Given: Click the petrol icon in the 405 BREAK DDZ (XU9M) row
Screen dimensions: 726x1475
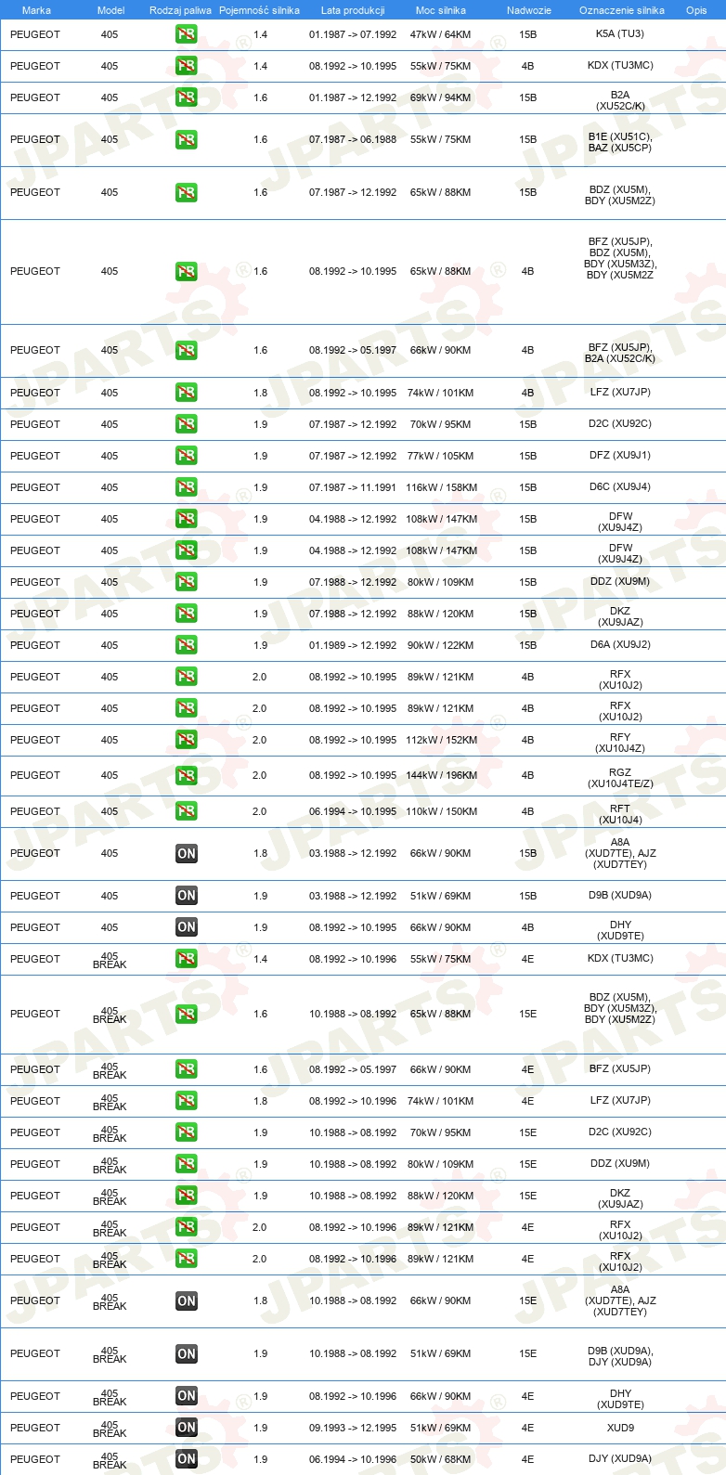Looking at the screenshot, I should pyautogui.click(x=187, y=1164).
